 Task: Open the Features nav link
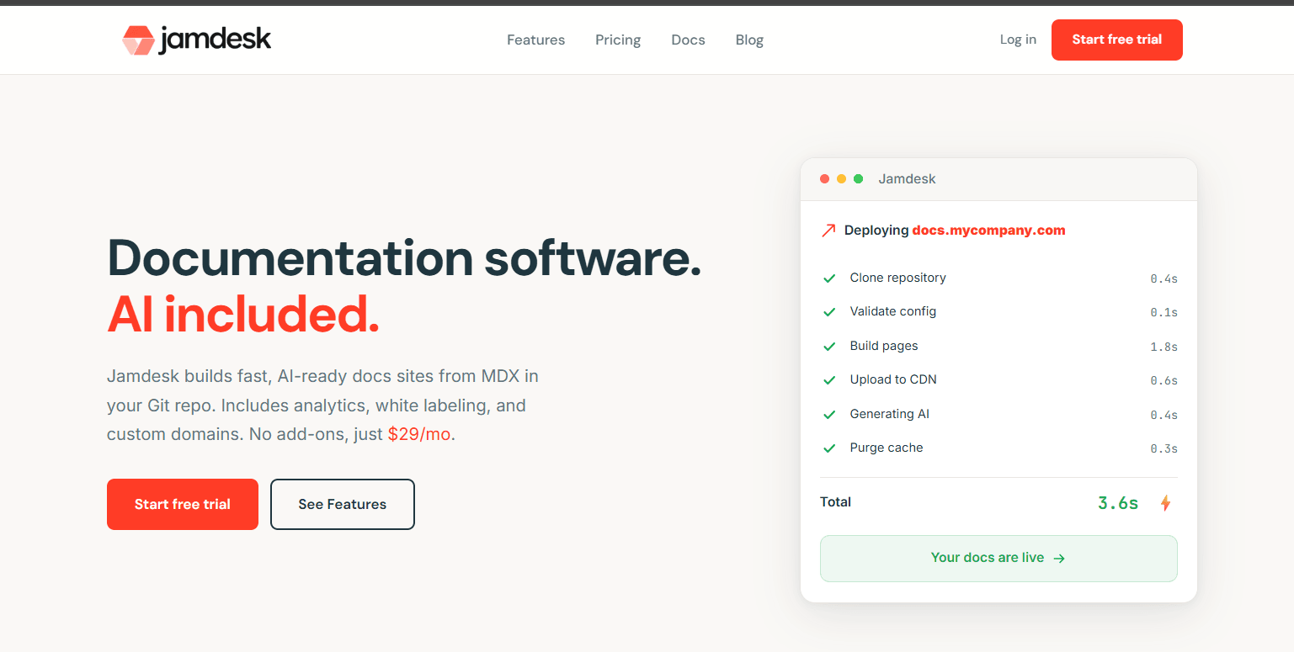(535, 40)
